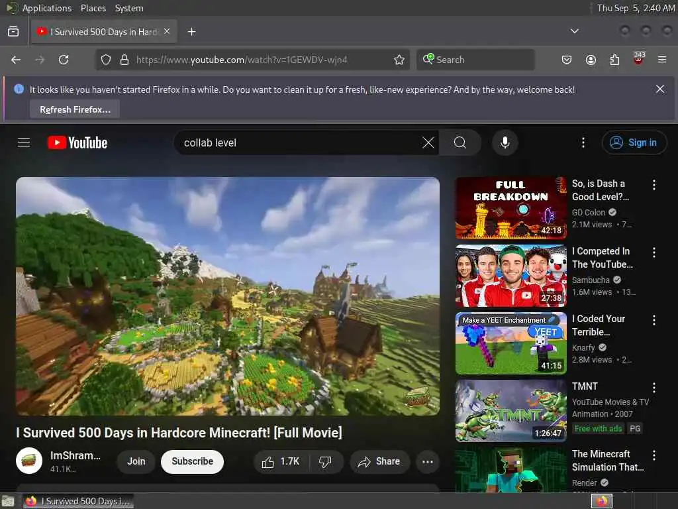Dismiss the Refresh Firefox notification bar
Viewport: 678px width, 509px height.
point(660,89)
